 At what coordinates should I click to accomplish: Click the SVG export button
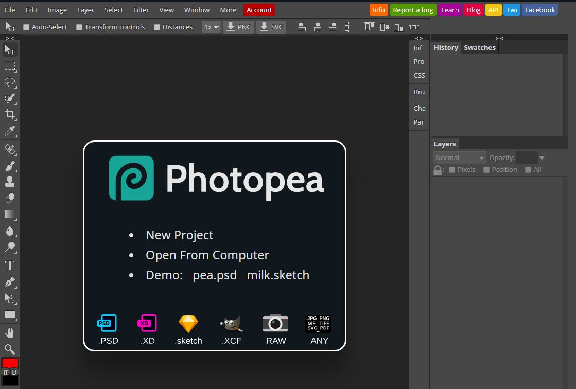point(271,27)
